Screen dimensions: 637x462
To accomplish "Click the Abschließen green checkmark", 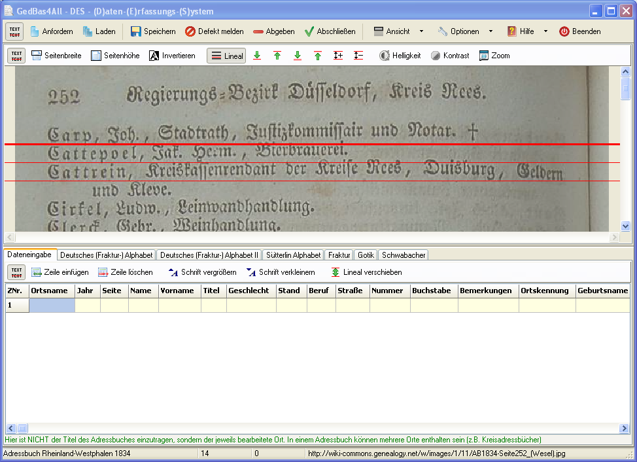I will coord(330,31).
